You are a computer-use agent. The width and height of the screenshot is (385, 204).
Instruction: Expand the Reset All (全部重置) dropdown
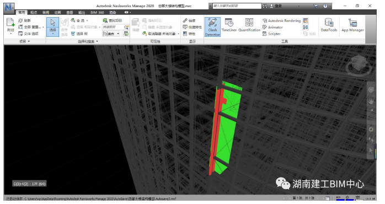pos(43,27)
